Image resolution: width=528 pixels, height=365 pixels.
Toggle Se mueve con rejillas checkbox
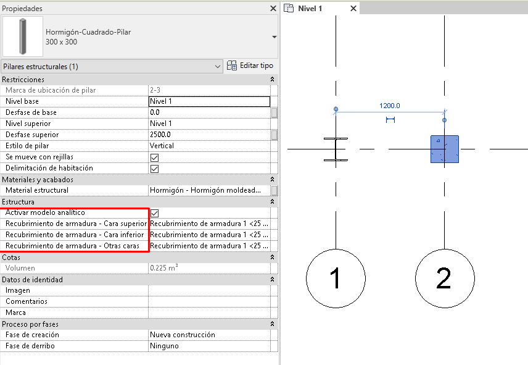coord(155,157)
